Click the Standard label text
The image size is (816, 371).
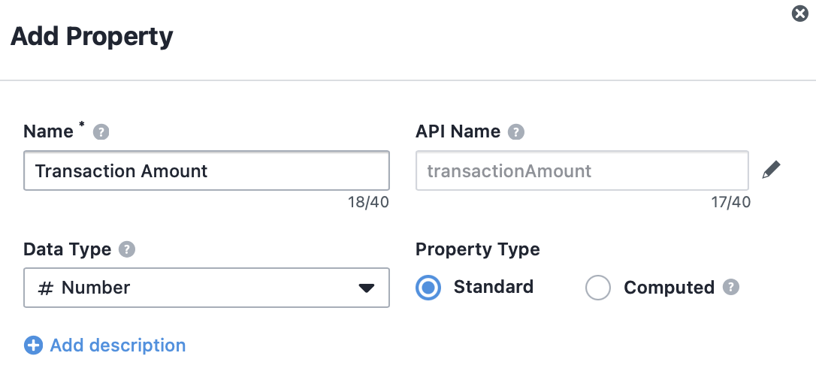[x=494, y=287]
